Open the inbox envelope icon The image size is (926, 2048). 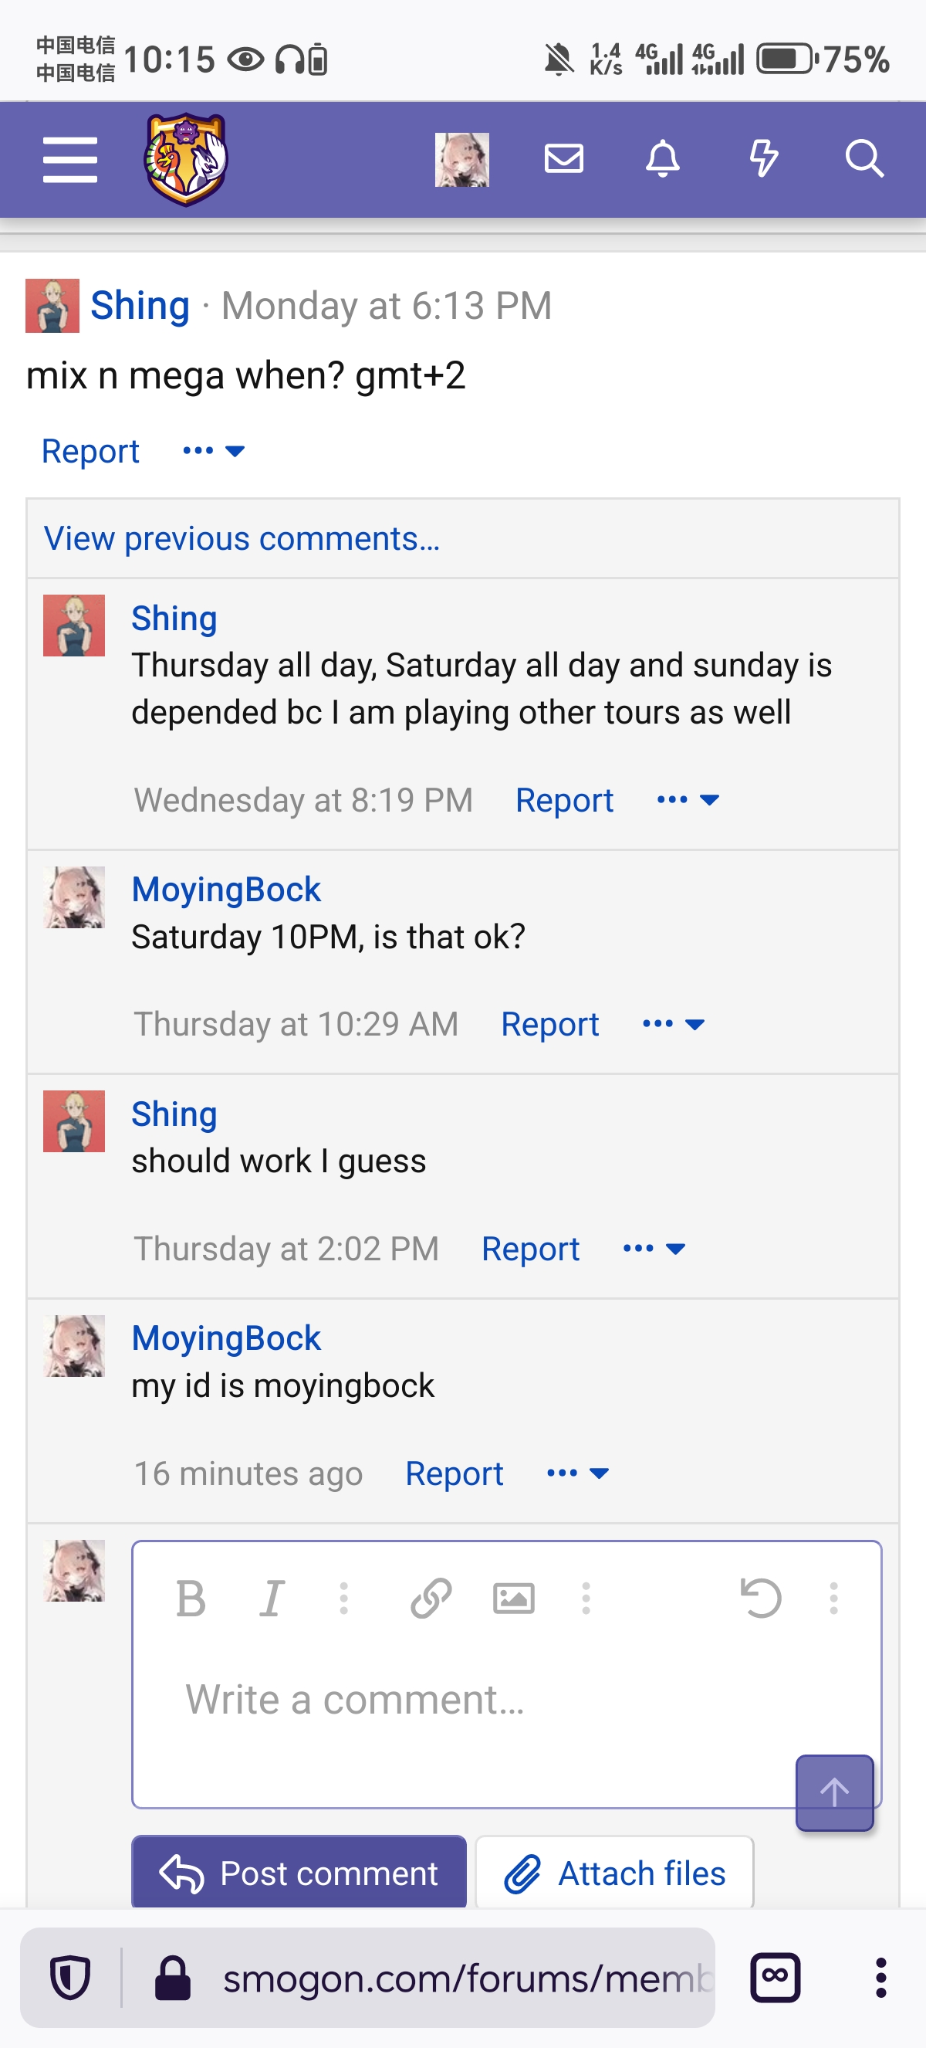coord(564,158)
